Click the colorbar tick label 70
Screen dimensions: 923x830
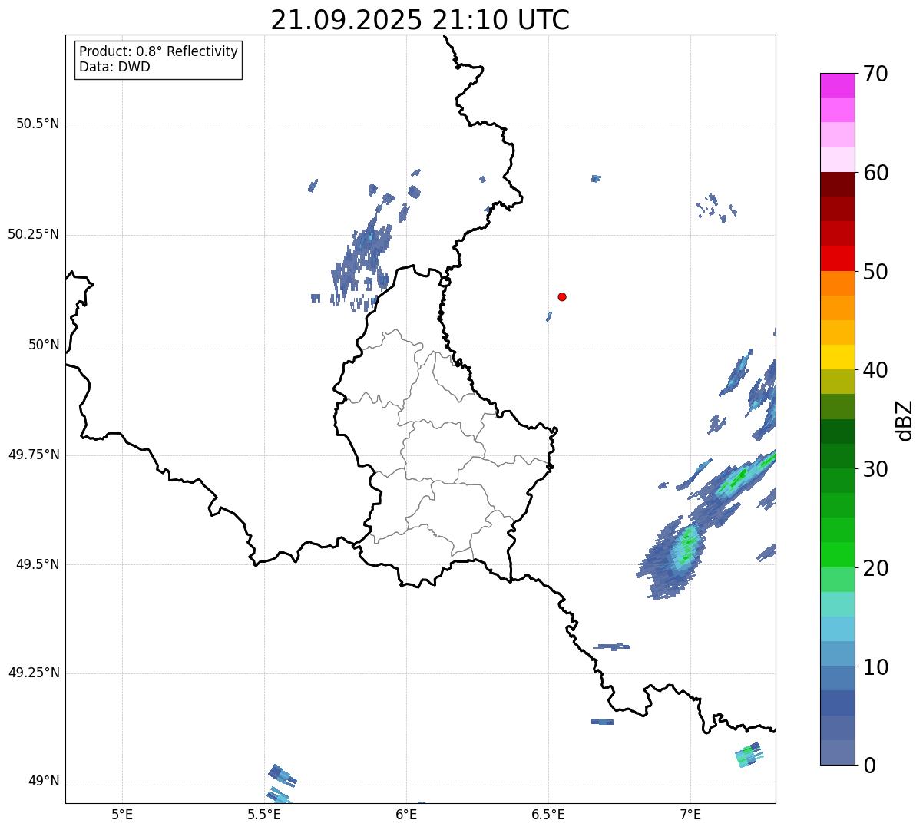875,74
